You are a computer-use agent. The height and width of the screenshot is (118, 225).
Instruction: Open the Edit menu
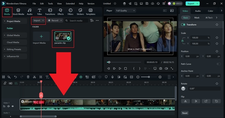[x=42, y=4]
